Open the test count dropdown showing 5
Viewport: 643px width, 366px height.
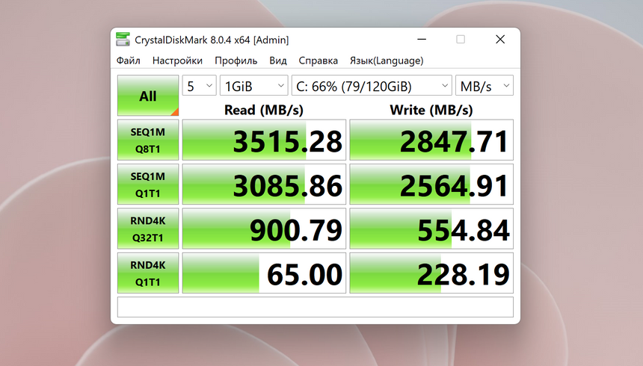tap(200, 86)
